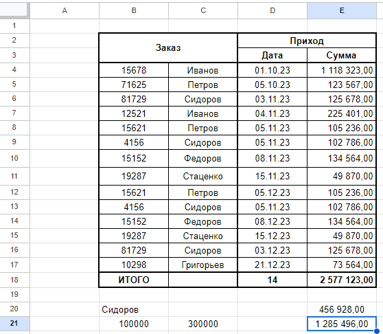The width and height of the screenshot is (383, 334).
Task: Select the total sum 2 577 123,00
Action: [342, 280]
